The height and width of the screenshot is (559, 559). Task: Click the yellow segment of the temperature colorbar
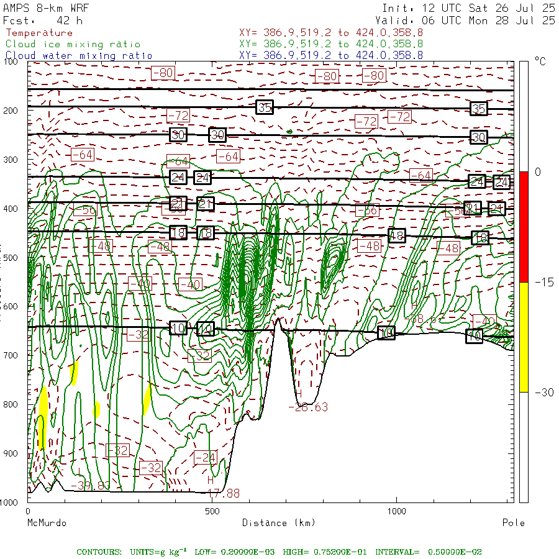pos(524,337)
